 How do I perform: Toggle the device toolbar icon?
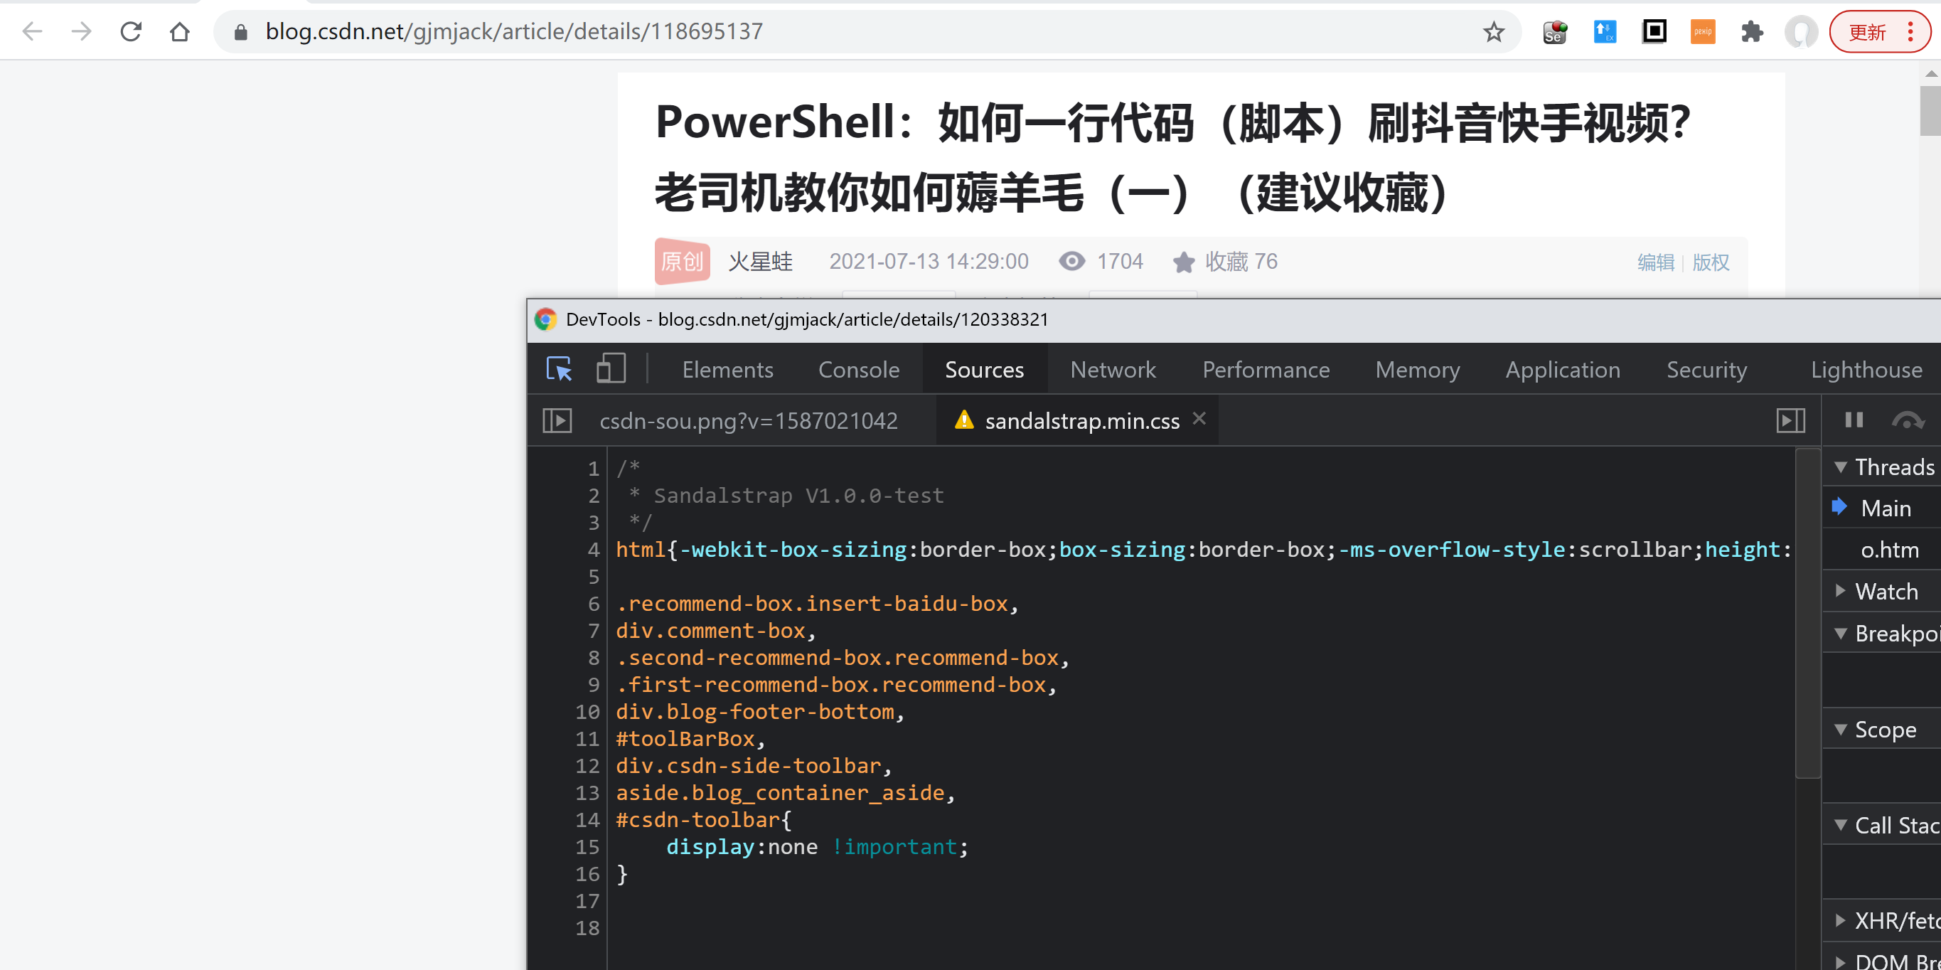coord(610,368)
